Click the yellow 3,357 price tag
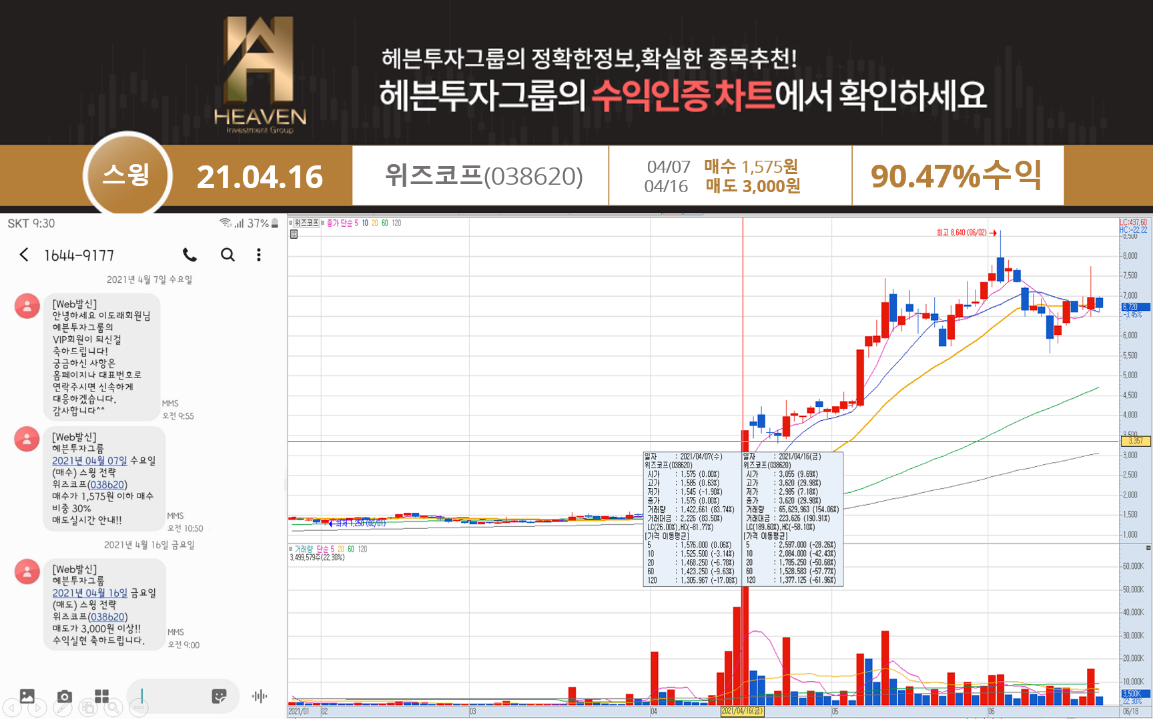This screenshot has width=1153, height=719. (x=1135, y=441)
